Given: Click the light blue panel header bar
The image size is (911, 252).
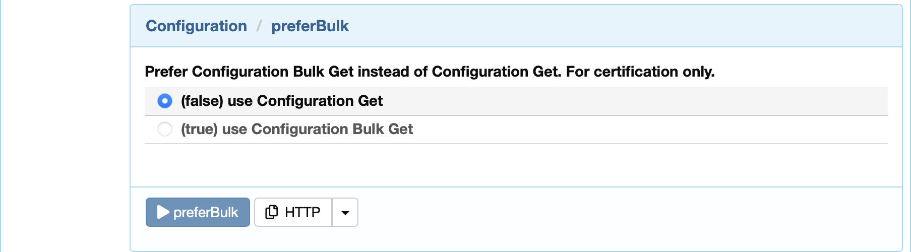Looking at the screenshot, I should point(516,26).
